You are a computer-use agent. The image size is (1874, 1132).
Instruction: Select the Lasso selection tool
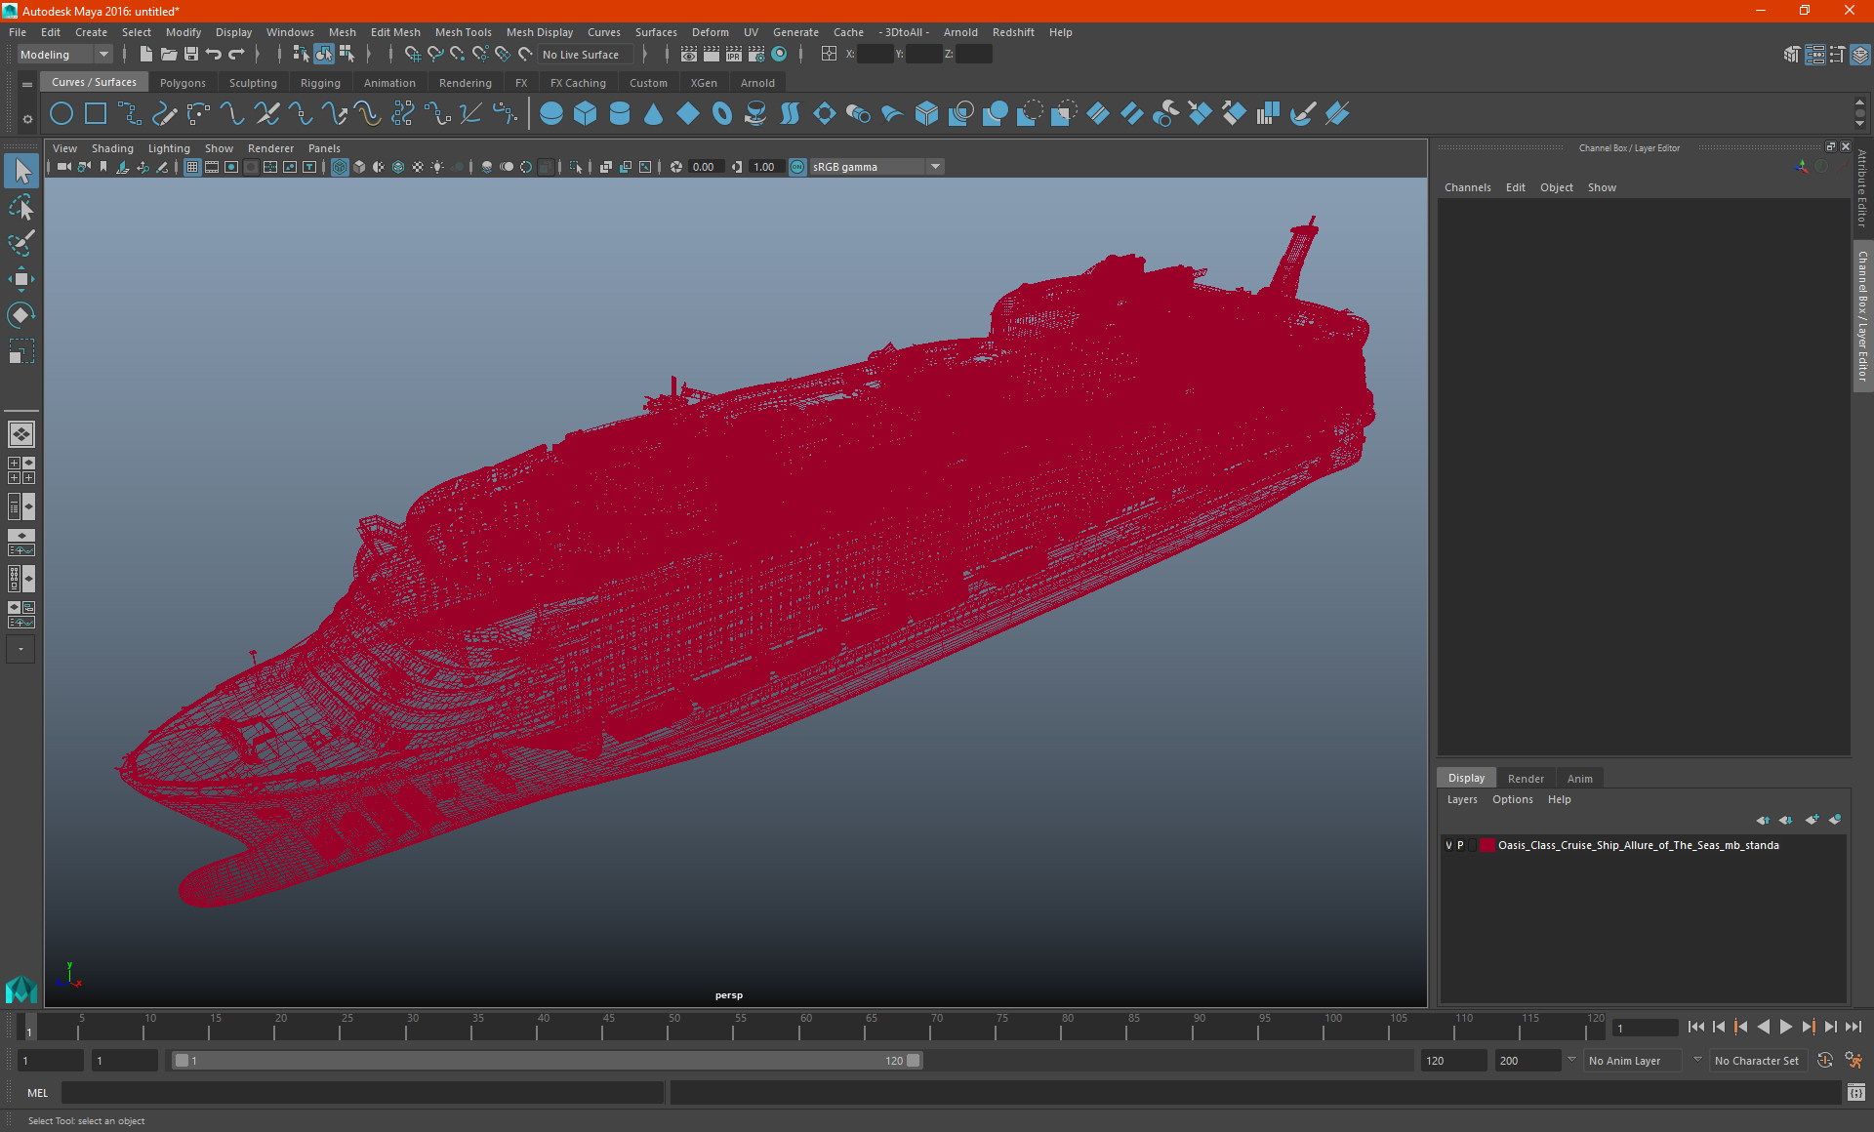pos(20,207)
